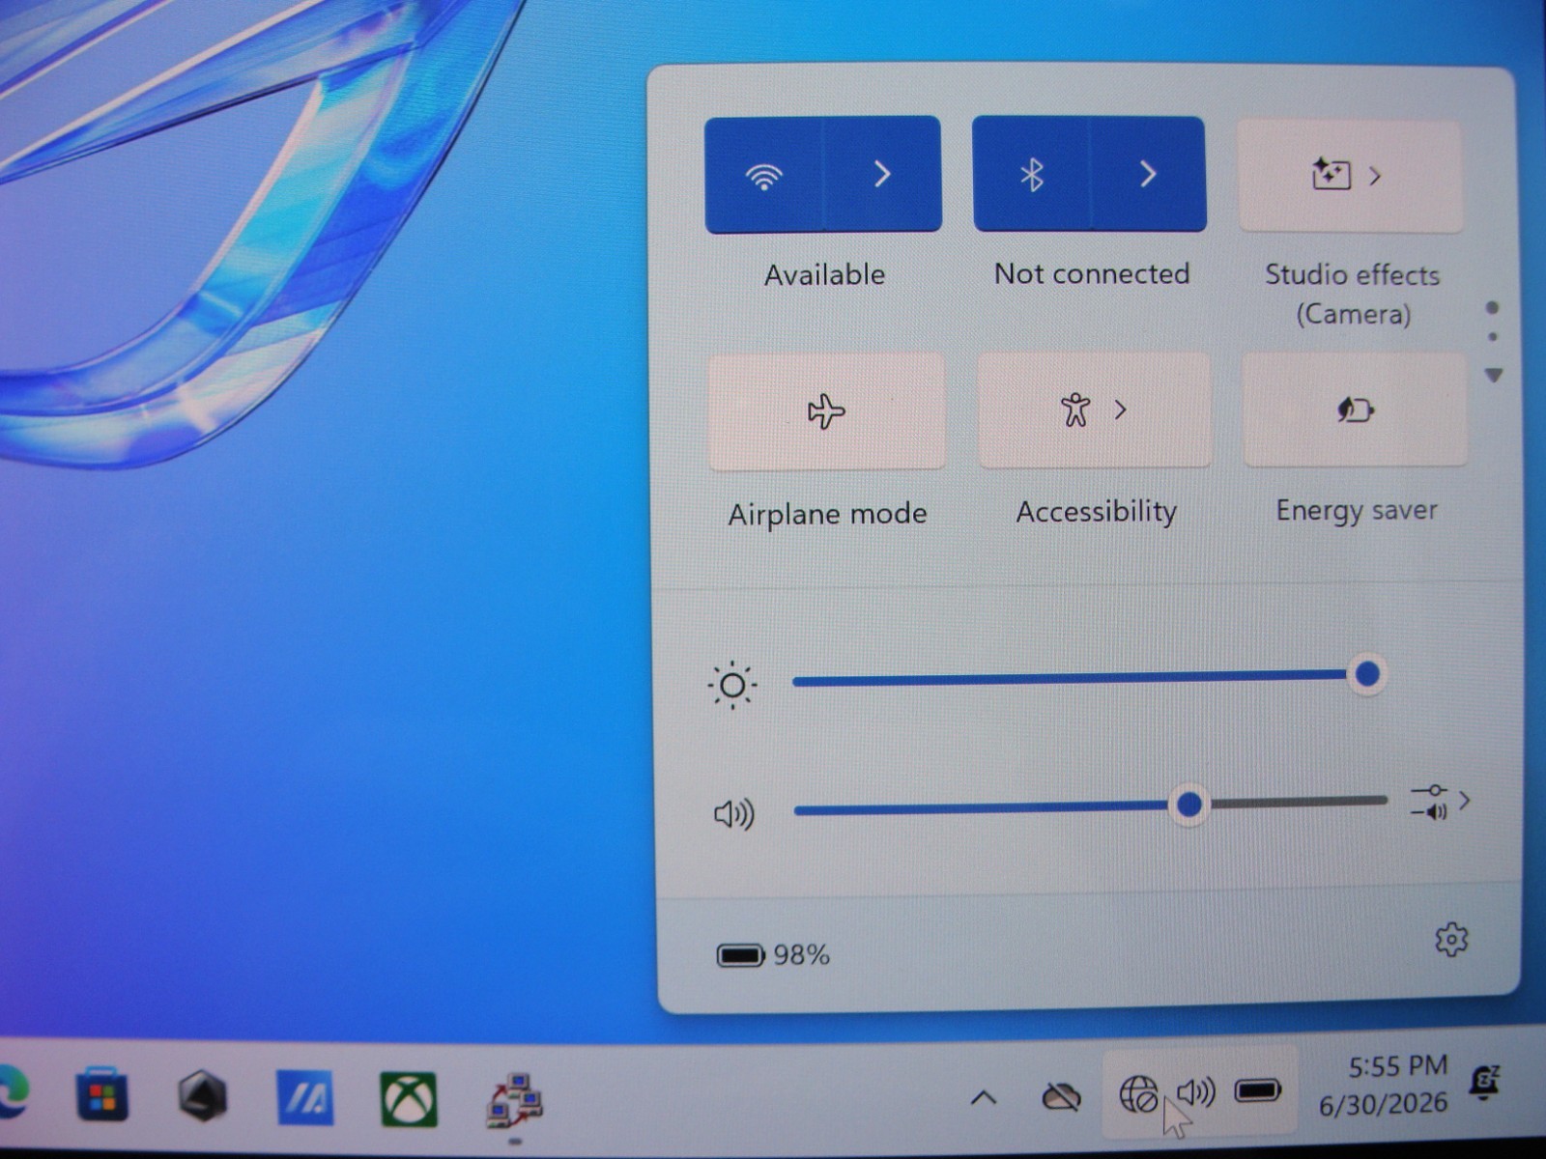
Task: Mute using the speaker icon beside volume
Action: (x=733, y=814)
